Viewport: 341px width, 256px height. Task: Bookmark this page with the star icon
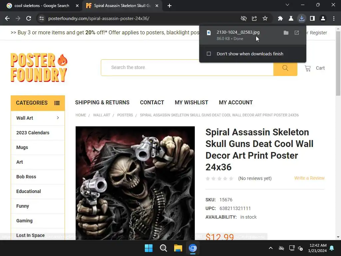[265, 19]
